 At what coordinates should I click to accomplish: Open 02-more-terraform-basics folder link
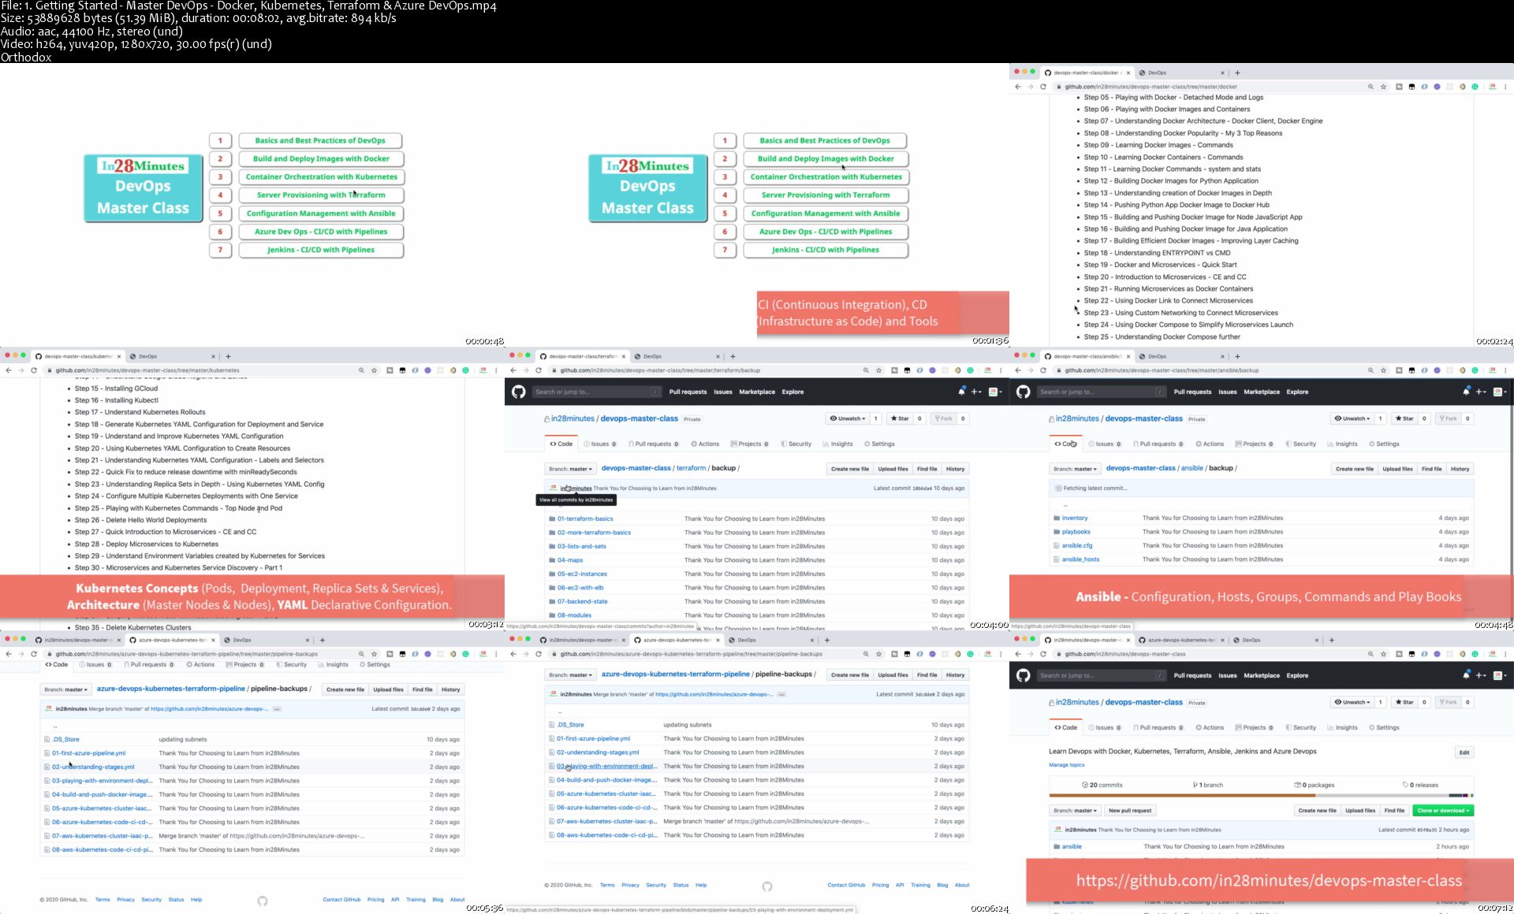[594, 533]
